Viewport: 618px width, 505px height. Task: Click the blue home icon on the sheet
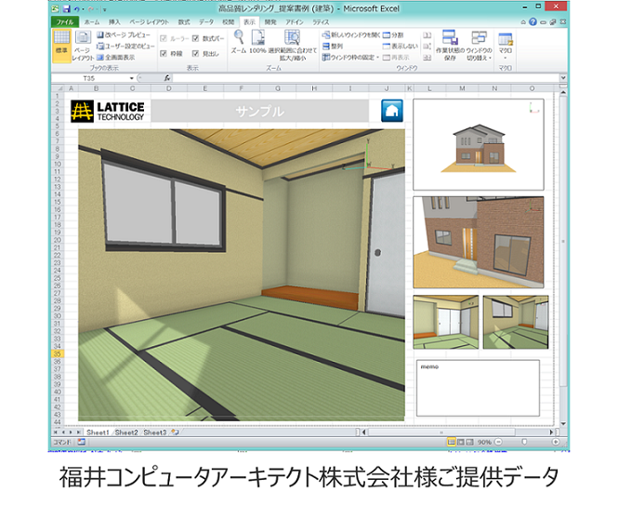tap(392, 111)
